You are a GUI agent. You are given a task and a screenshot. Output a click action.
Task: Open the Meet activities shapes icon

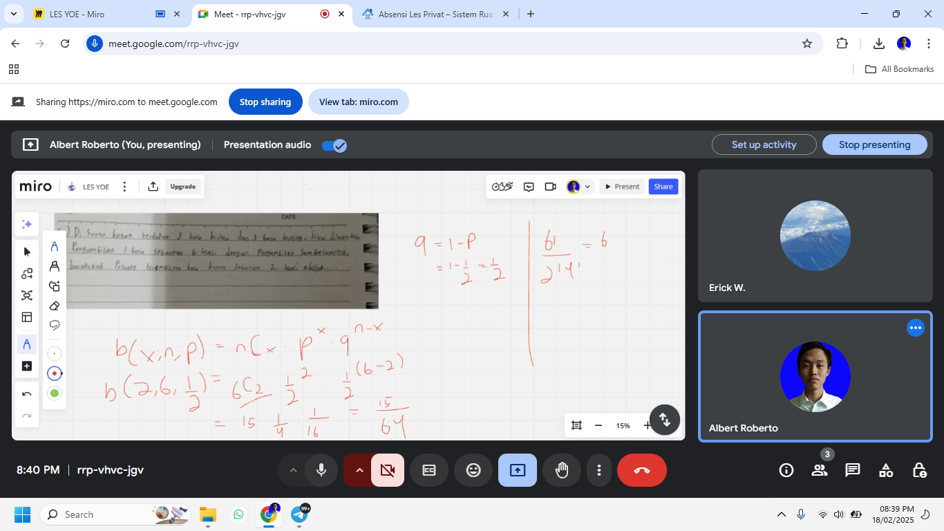[x=886, y=470]
